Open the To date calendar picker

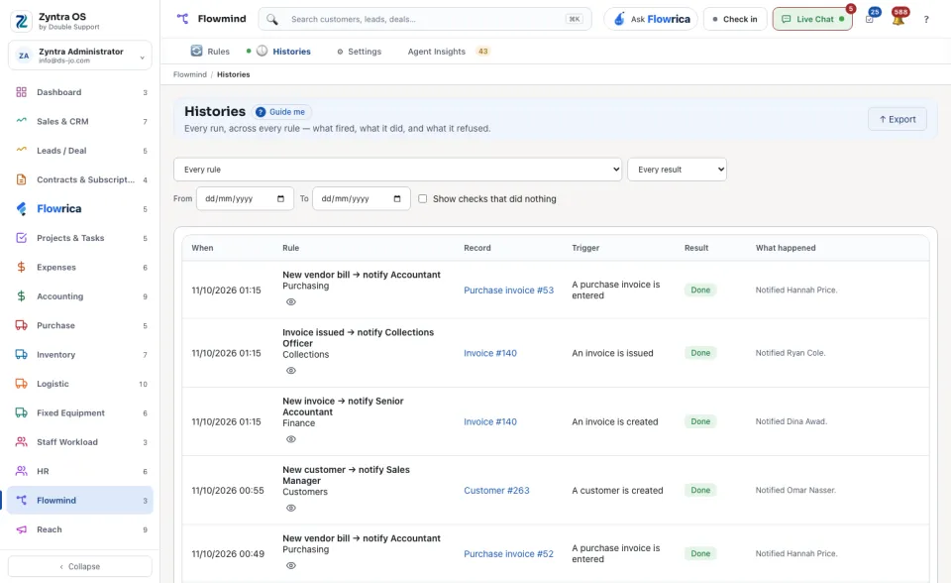[x=397, y=198]
